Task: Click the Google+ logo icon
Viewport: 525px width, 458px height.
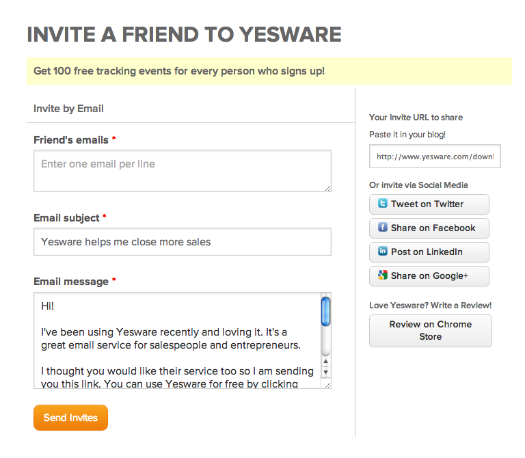Action: coord(383,275)
